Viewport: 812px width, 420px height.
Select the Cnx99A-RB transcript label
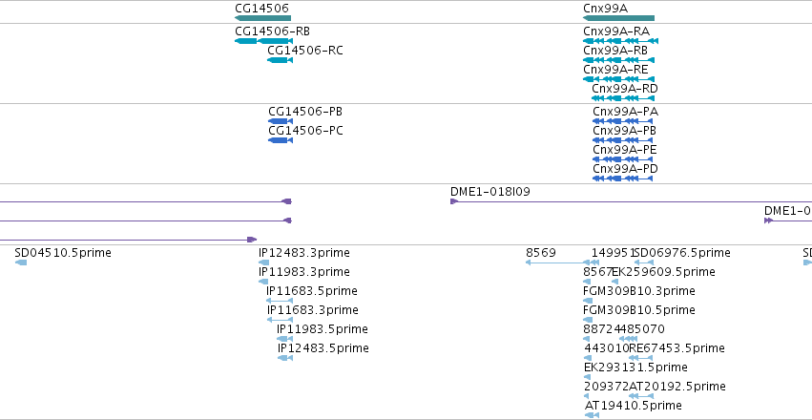click(x=615, y=51)
